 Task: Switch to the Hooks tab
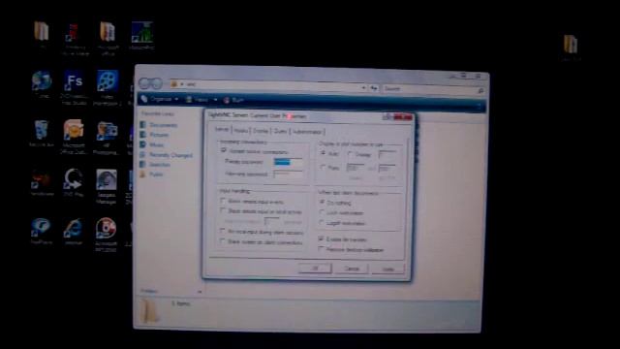240,131
